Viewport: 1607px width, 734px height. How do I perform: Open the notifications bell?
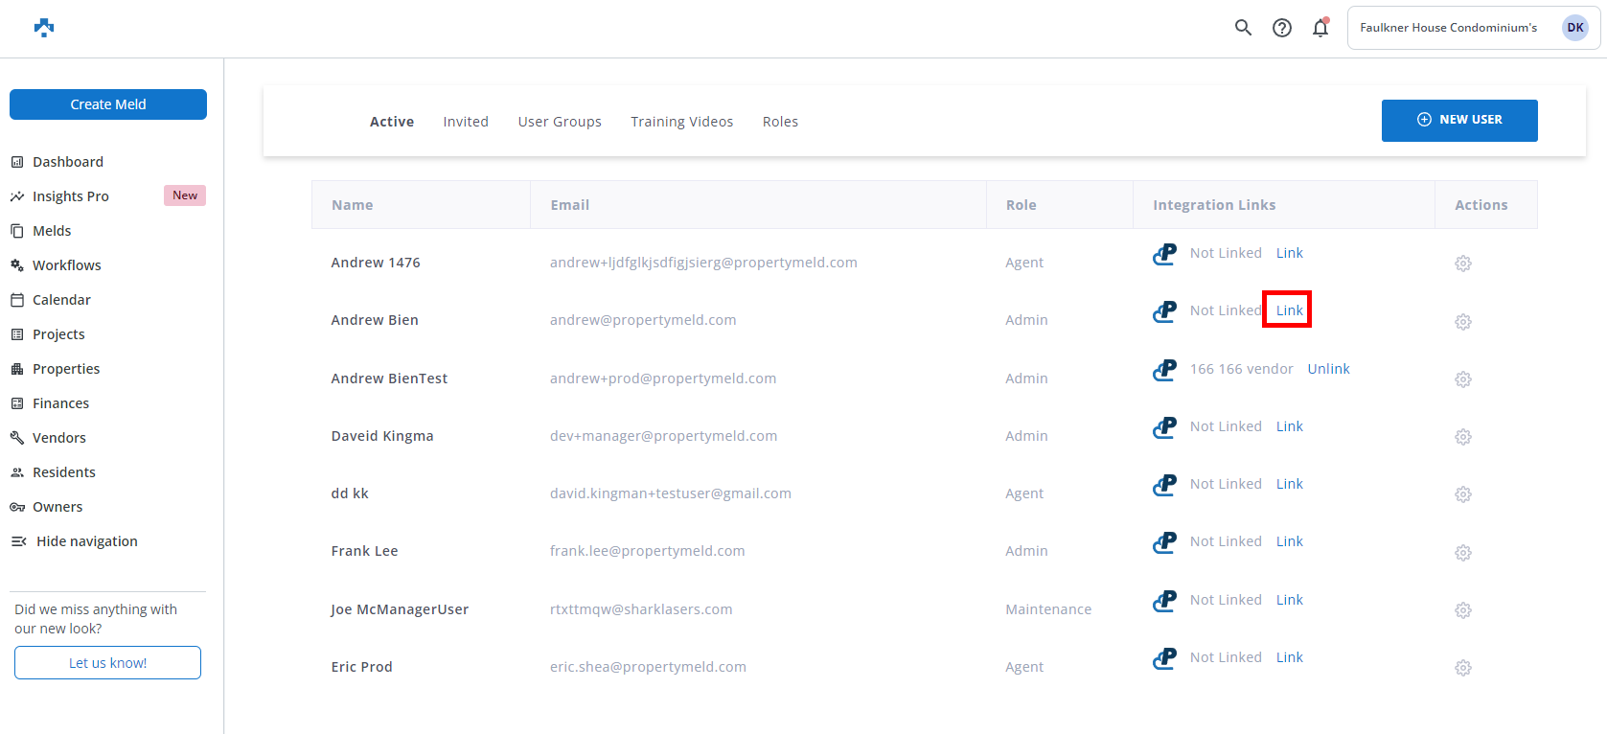tap(1320, 28)
